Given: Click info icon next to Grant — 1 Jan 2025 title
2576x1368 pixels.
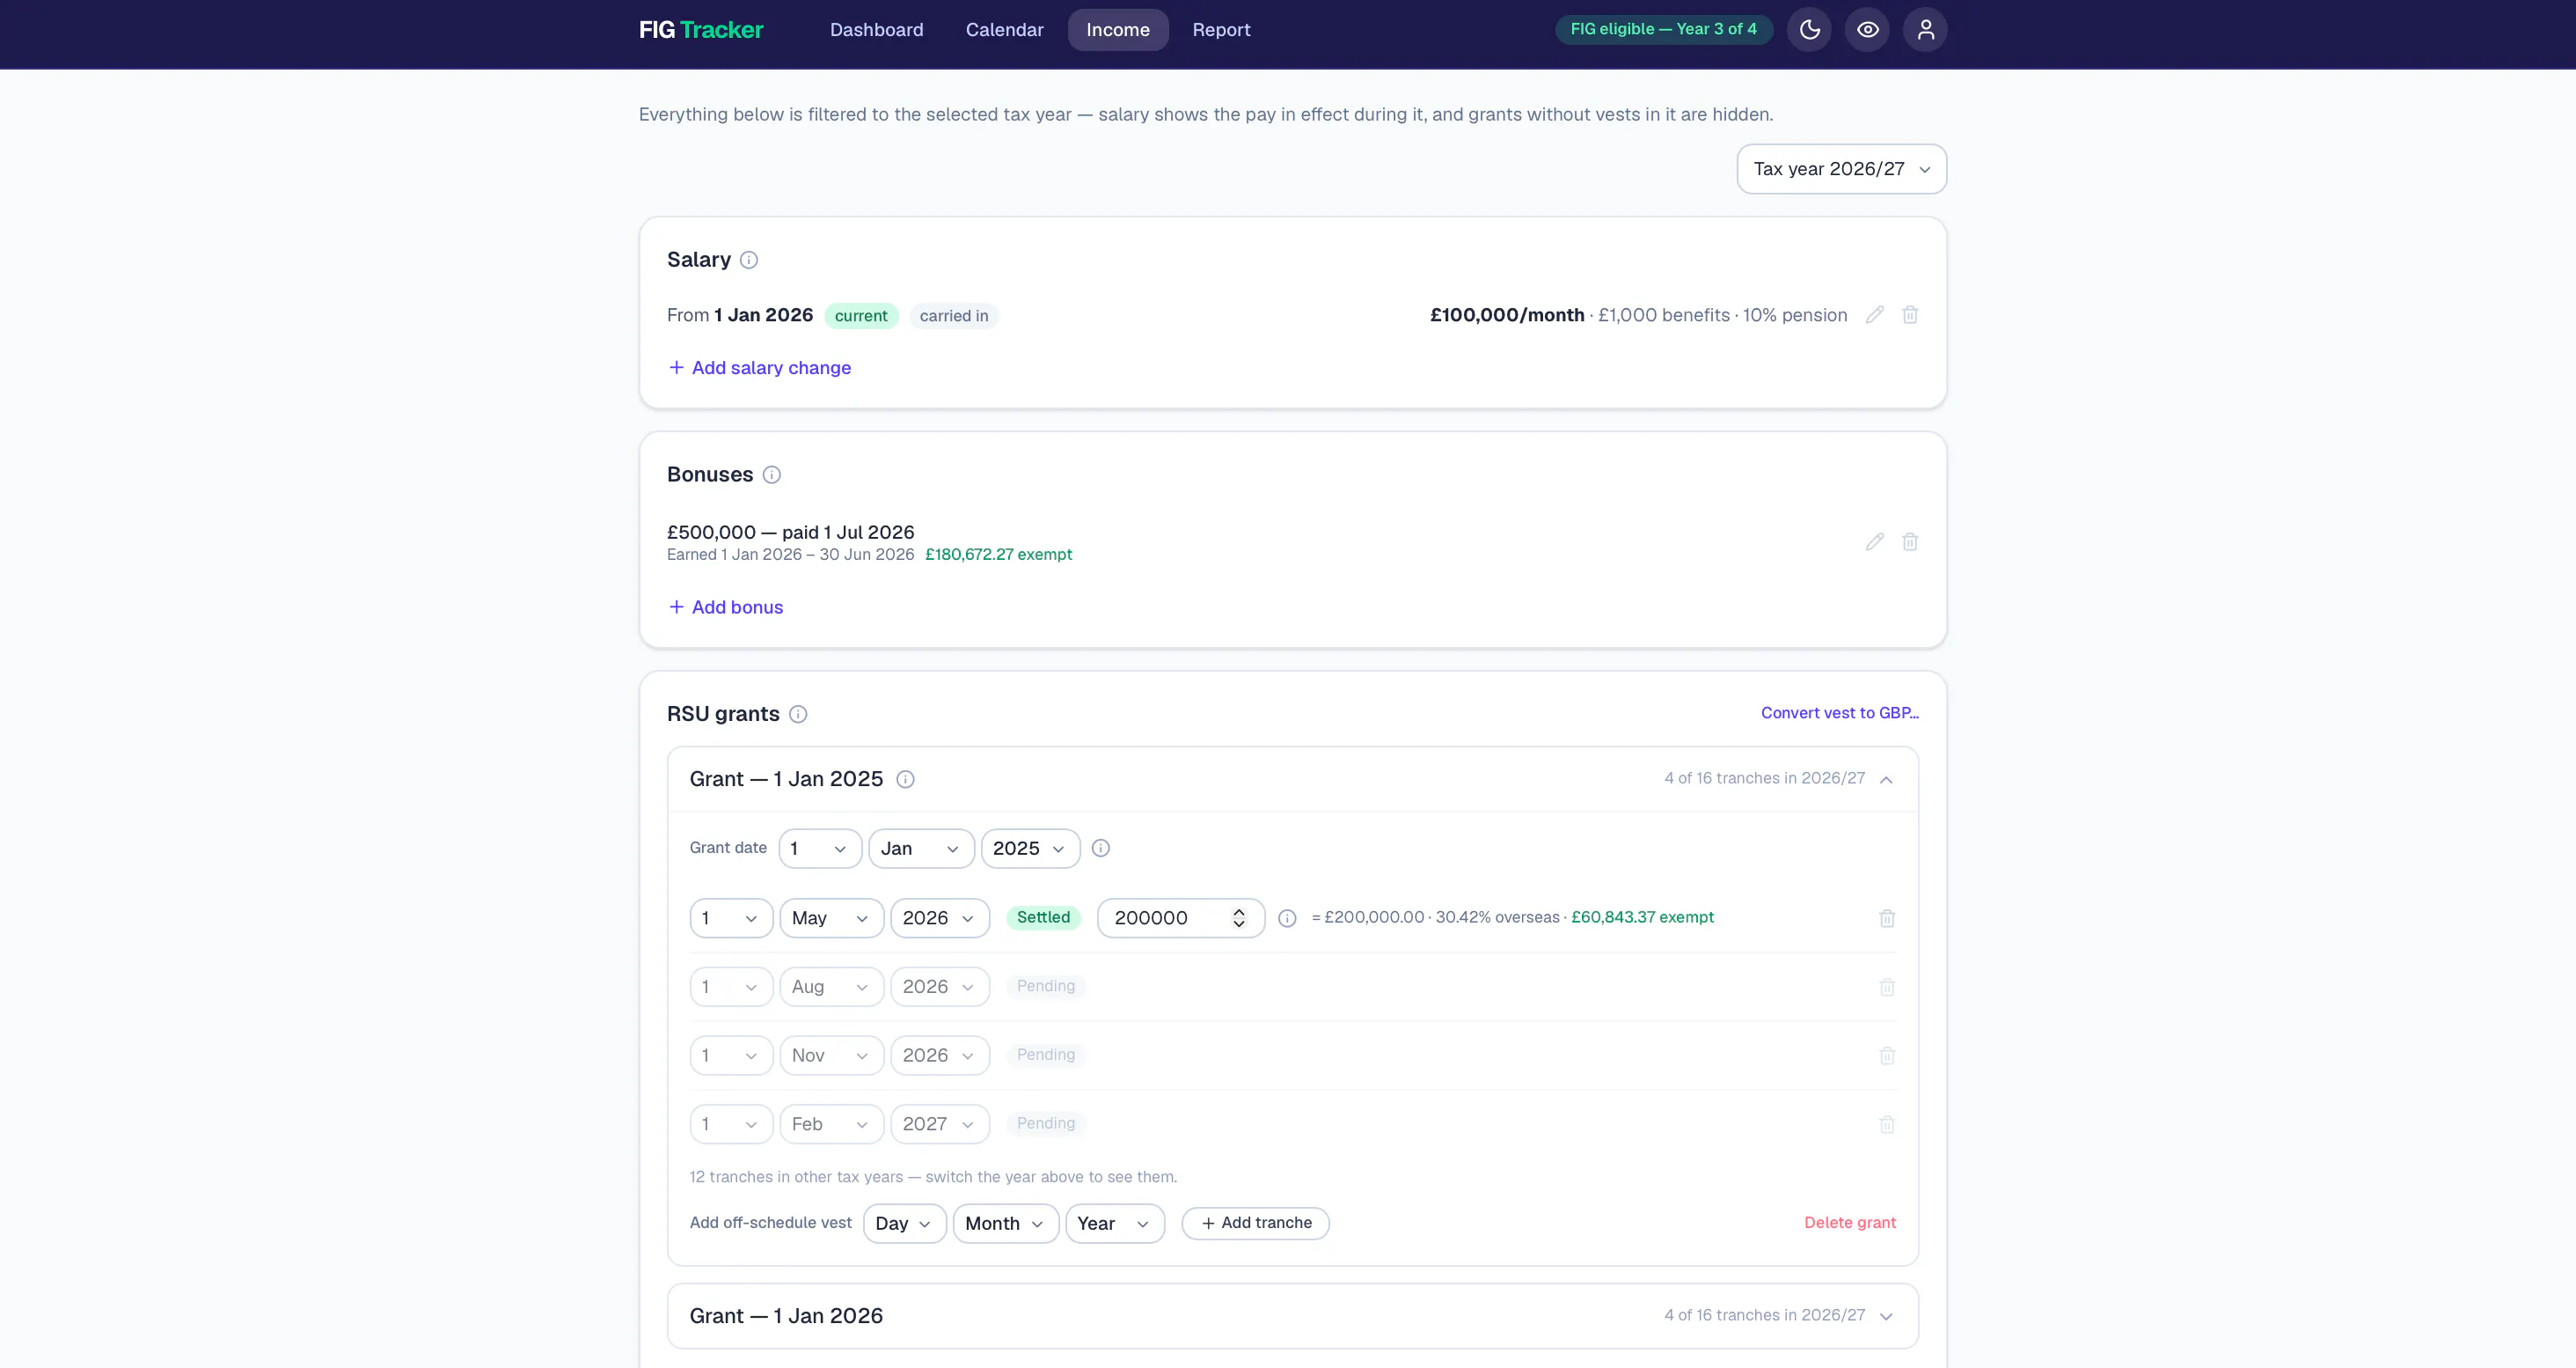Looking at the screenshot, I should coord(905,780).
